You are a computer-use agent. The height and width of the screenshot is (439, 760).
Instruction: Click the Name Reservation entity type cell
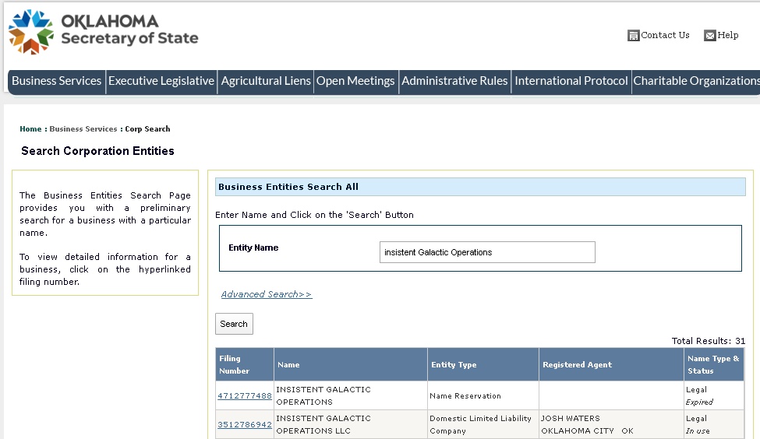483,395
